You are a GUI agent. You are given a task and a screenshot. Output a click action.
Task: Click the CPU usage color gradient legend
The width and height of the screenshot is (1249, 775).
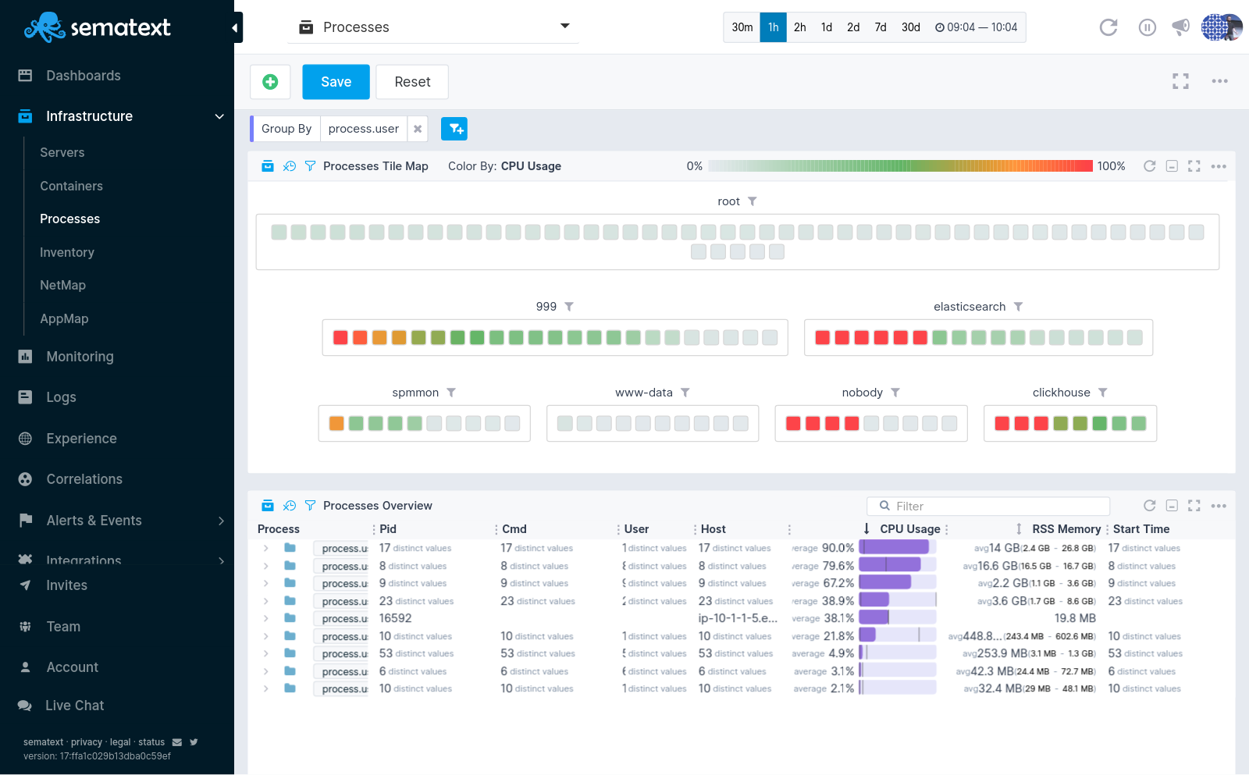(900, 166)
